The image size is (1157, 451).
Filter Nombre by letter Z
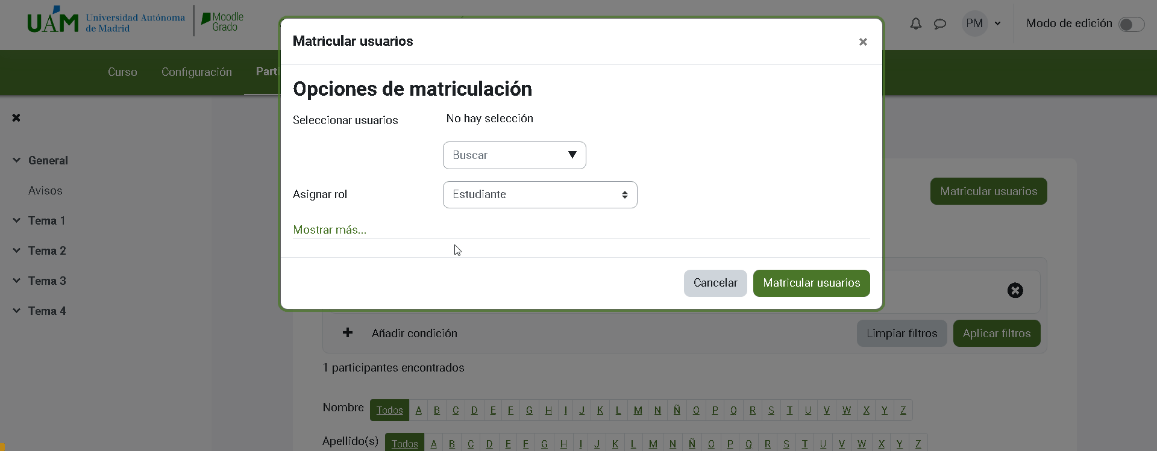pyautogui.click(x=903, y=410)
